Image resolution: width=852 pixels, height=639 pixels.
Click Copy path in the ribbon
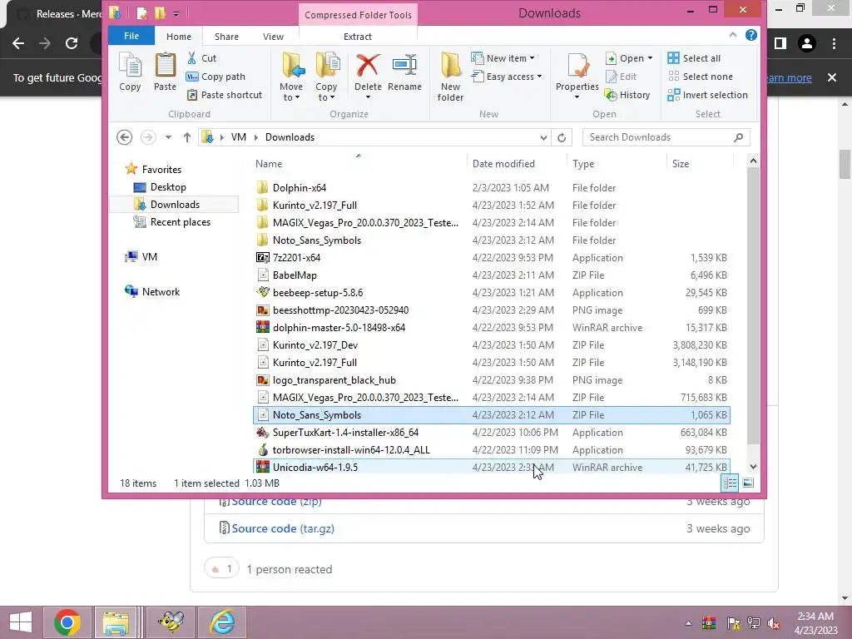point(215,77)
